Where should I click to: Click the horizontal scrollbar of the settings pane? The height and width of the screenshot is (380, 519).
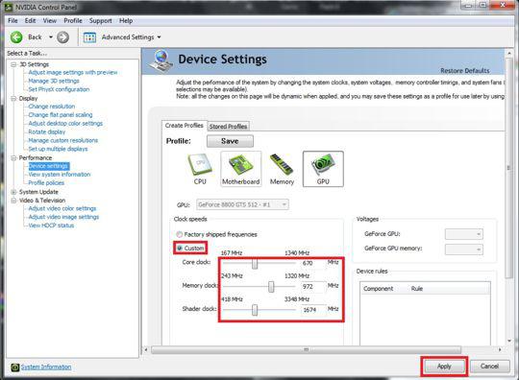click(306, 349)
